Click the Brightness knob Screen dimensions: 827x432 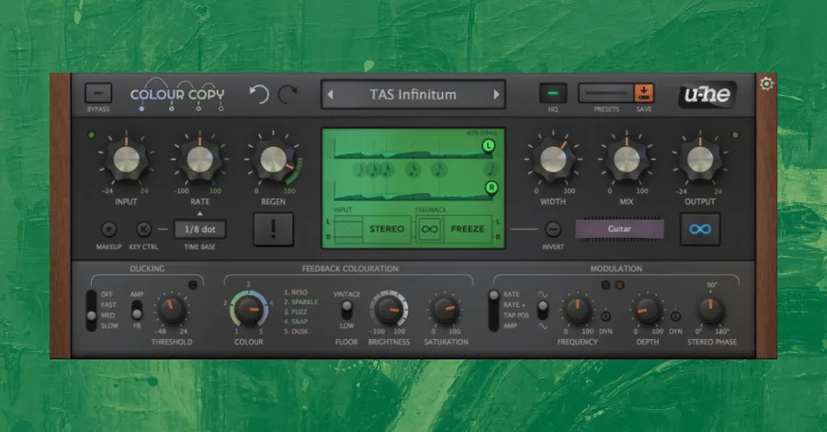[x=389, y=310]
